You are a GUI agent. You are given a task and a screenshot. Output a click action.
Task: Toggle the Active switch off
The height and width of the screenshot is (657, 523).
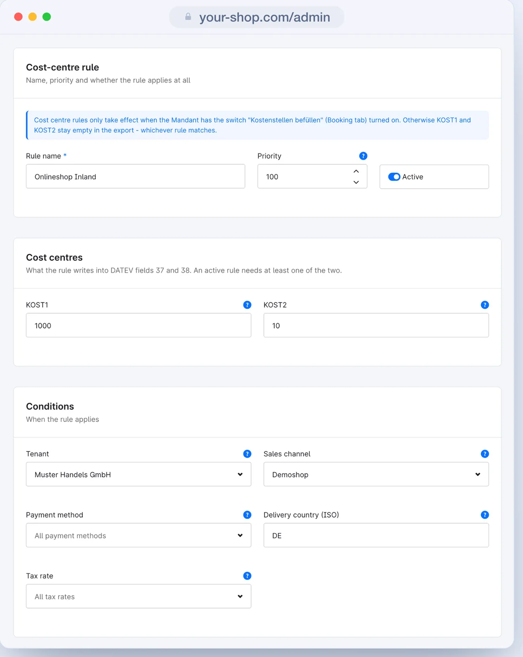(394, 177)
